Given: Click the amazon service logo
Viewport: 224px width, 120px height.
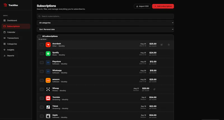Looking at the screenshot, I should click(48, 80).
